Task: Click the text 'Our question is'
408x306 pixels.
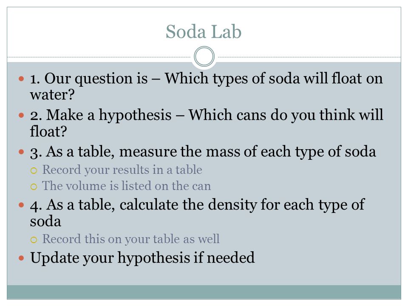Action: coord(96,79)
